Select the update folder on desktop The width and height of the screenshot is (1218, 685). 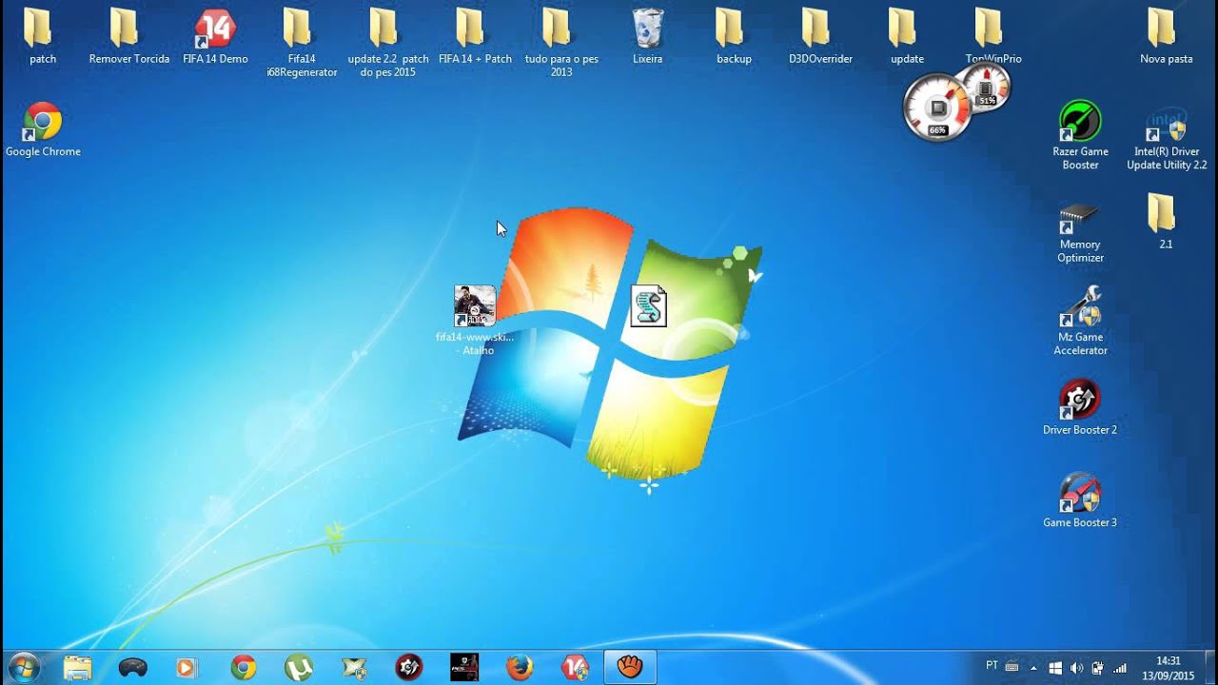pos(907,36)
